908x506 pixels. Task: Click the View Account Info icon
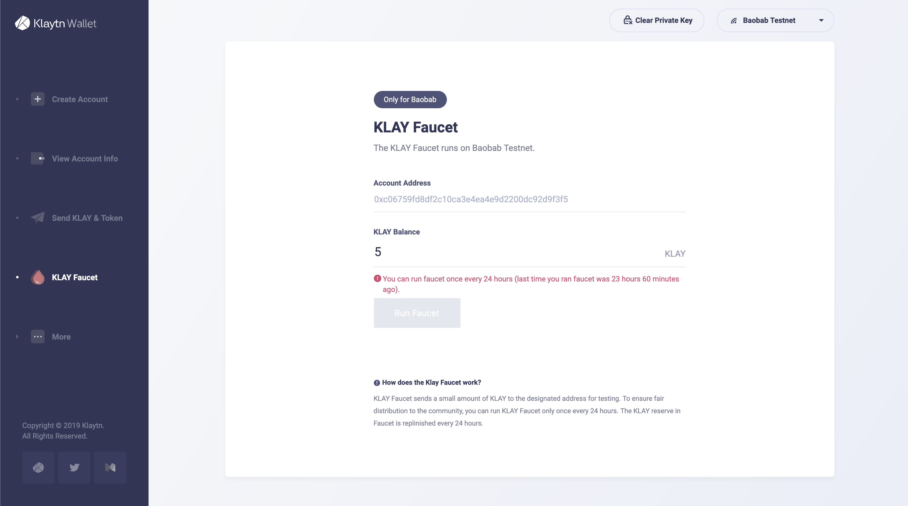[x=37, y=158]
